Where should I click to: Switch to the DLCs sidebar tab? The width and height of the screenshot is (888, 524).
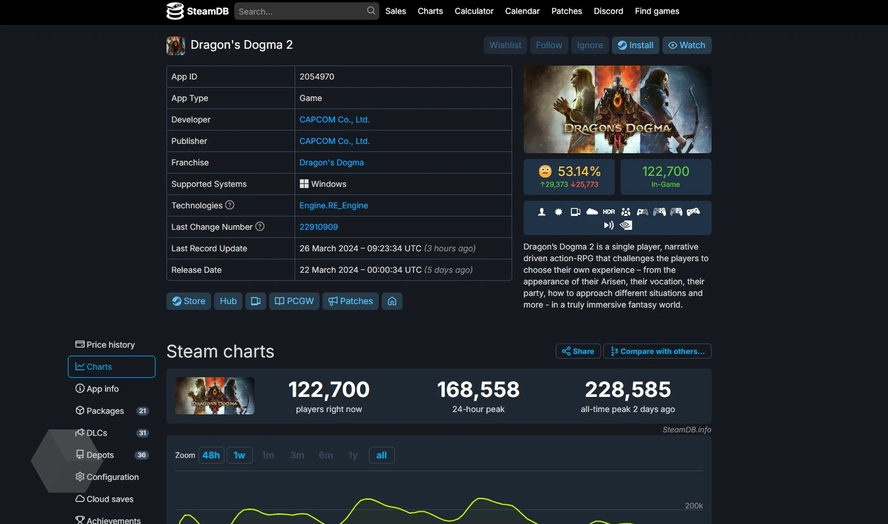point(111,433)
